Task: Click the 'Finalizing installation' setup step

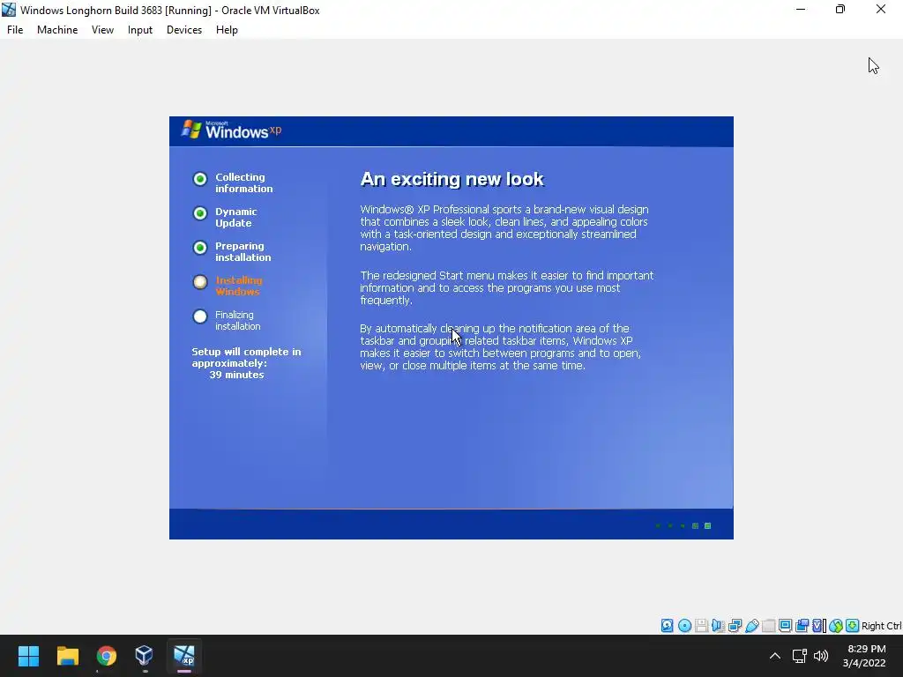Action: [238, 321]
